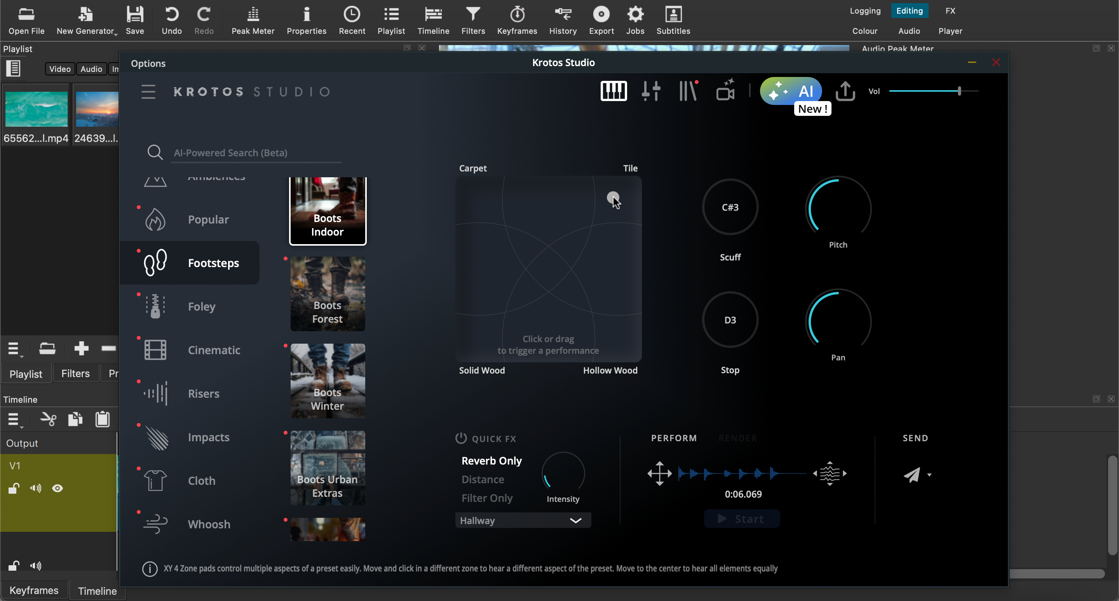Open the mixer sliders icon
Viewport: 1119px width, 601px height.
coord(651,91)
